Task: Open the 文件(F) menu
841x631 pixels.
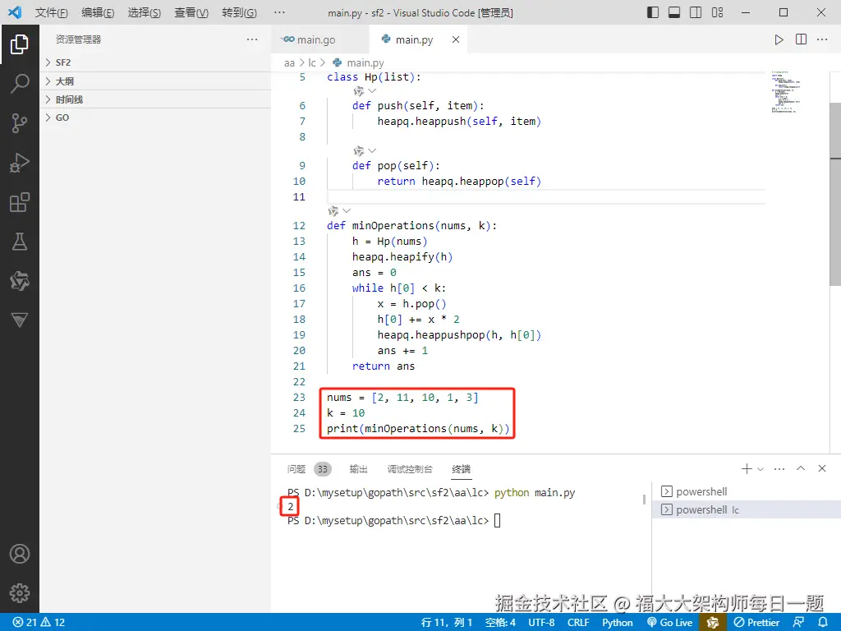Action: [x=52, y=12]
